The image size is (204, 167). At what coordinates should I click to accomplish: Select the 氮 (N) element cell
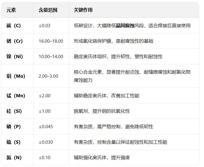point(14,158)
